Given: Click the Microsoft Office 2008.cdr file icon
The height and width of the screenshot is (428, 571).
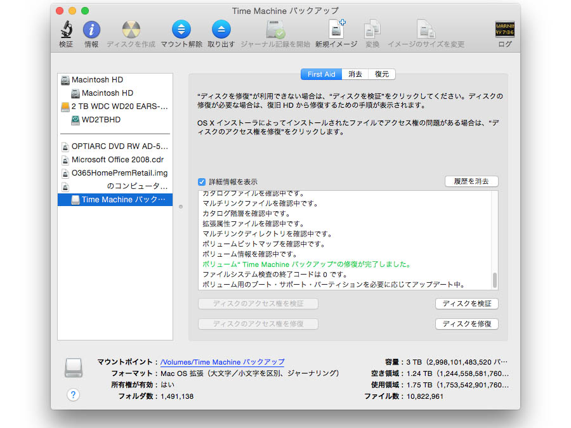Looking at the screenshot, I should coord(65,160).
